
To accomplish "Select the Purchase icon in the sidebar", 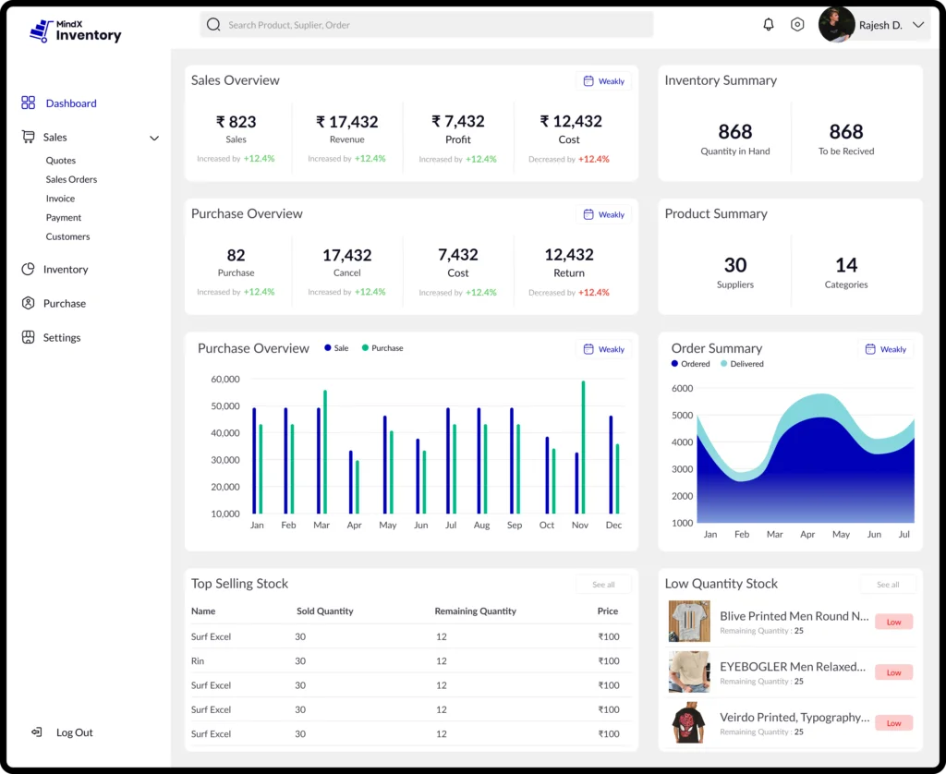I will coord(29,303).
